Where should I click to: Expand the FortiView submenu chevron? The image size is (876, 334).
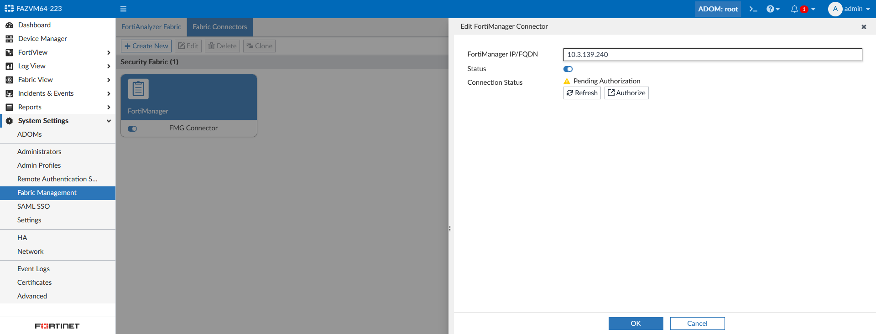pyautogui.click(x=109, y=52)
